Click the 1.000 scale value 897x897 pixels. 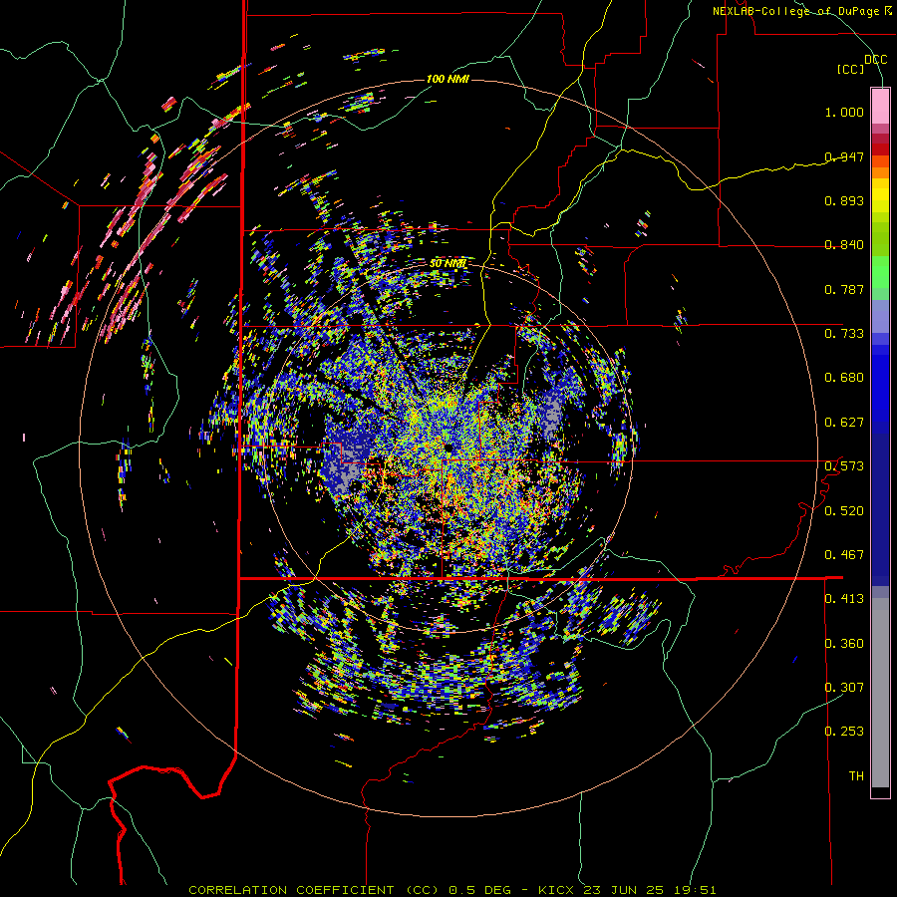(844, 112)
